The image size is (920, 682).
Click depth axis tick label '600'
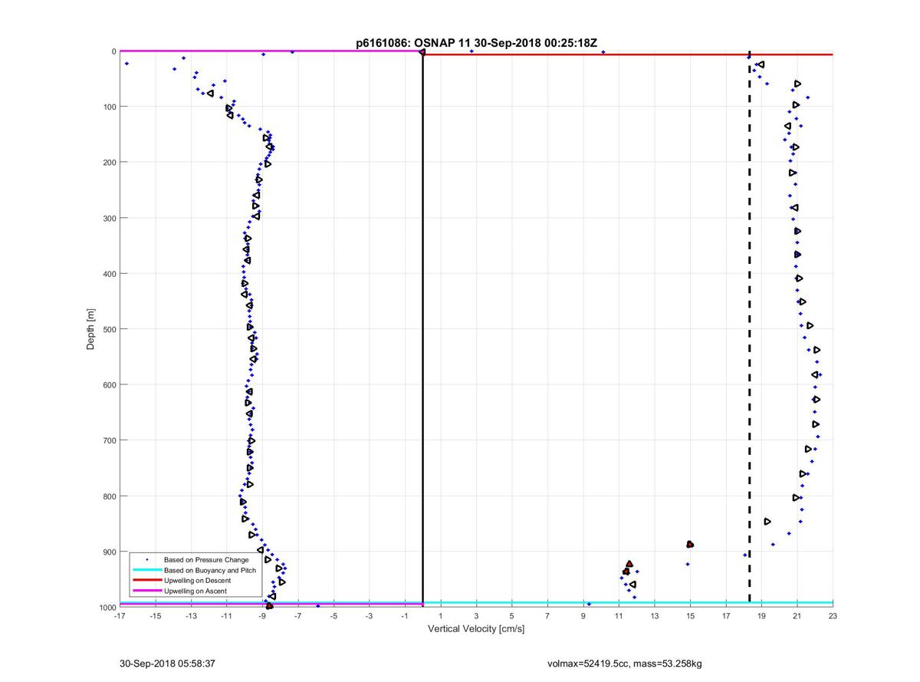tap(109, 384)
